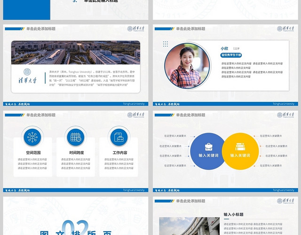Viewport: 301px width, 235px height.
Task: Select the calendar clock icon above 时间跨度
Action: click(76, 137)
